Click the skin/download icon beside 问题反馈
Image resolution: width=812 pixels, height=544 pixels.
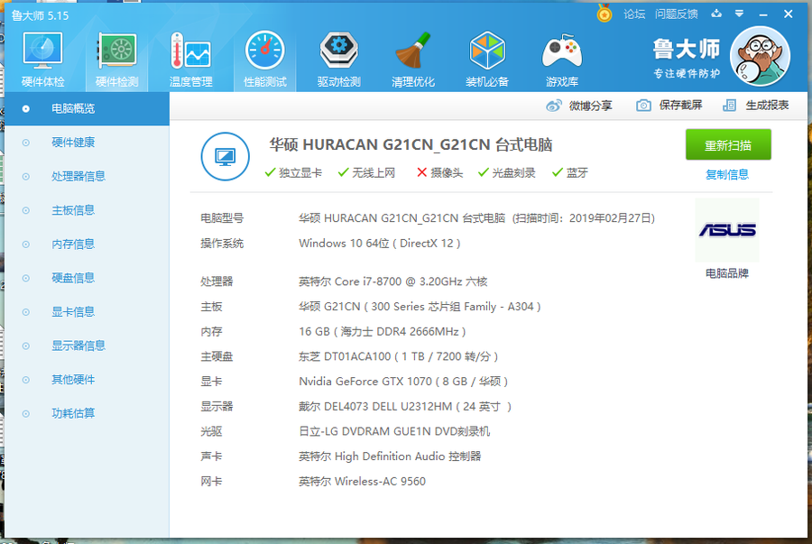tap(716, 14)
